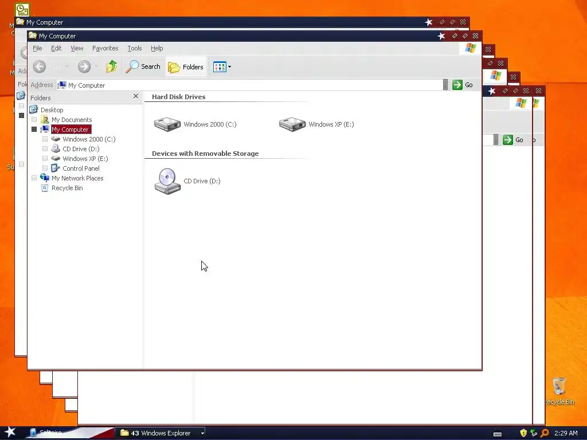Close the Folders pane with its X
The width and height of the screenshot is (587, 440).
[x=136, y=96]
